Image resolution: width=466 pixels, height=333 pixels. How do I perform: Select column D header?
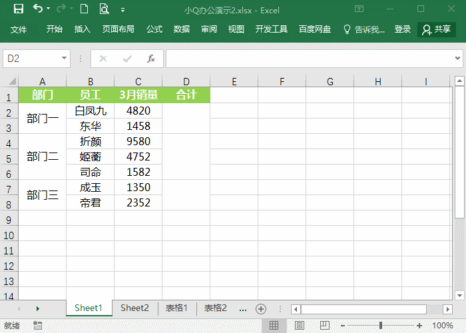(x=186, y=81)
